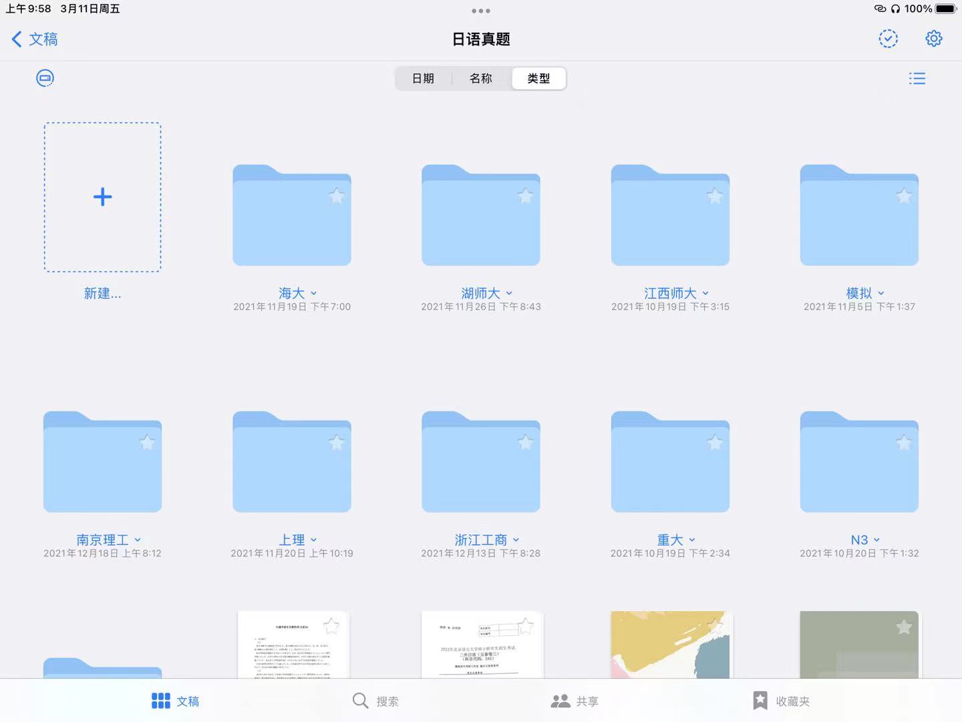This screenshot has height=722, width=962.
Task: Open the exam paper document with table header
Action: (482, 644)
